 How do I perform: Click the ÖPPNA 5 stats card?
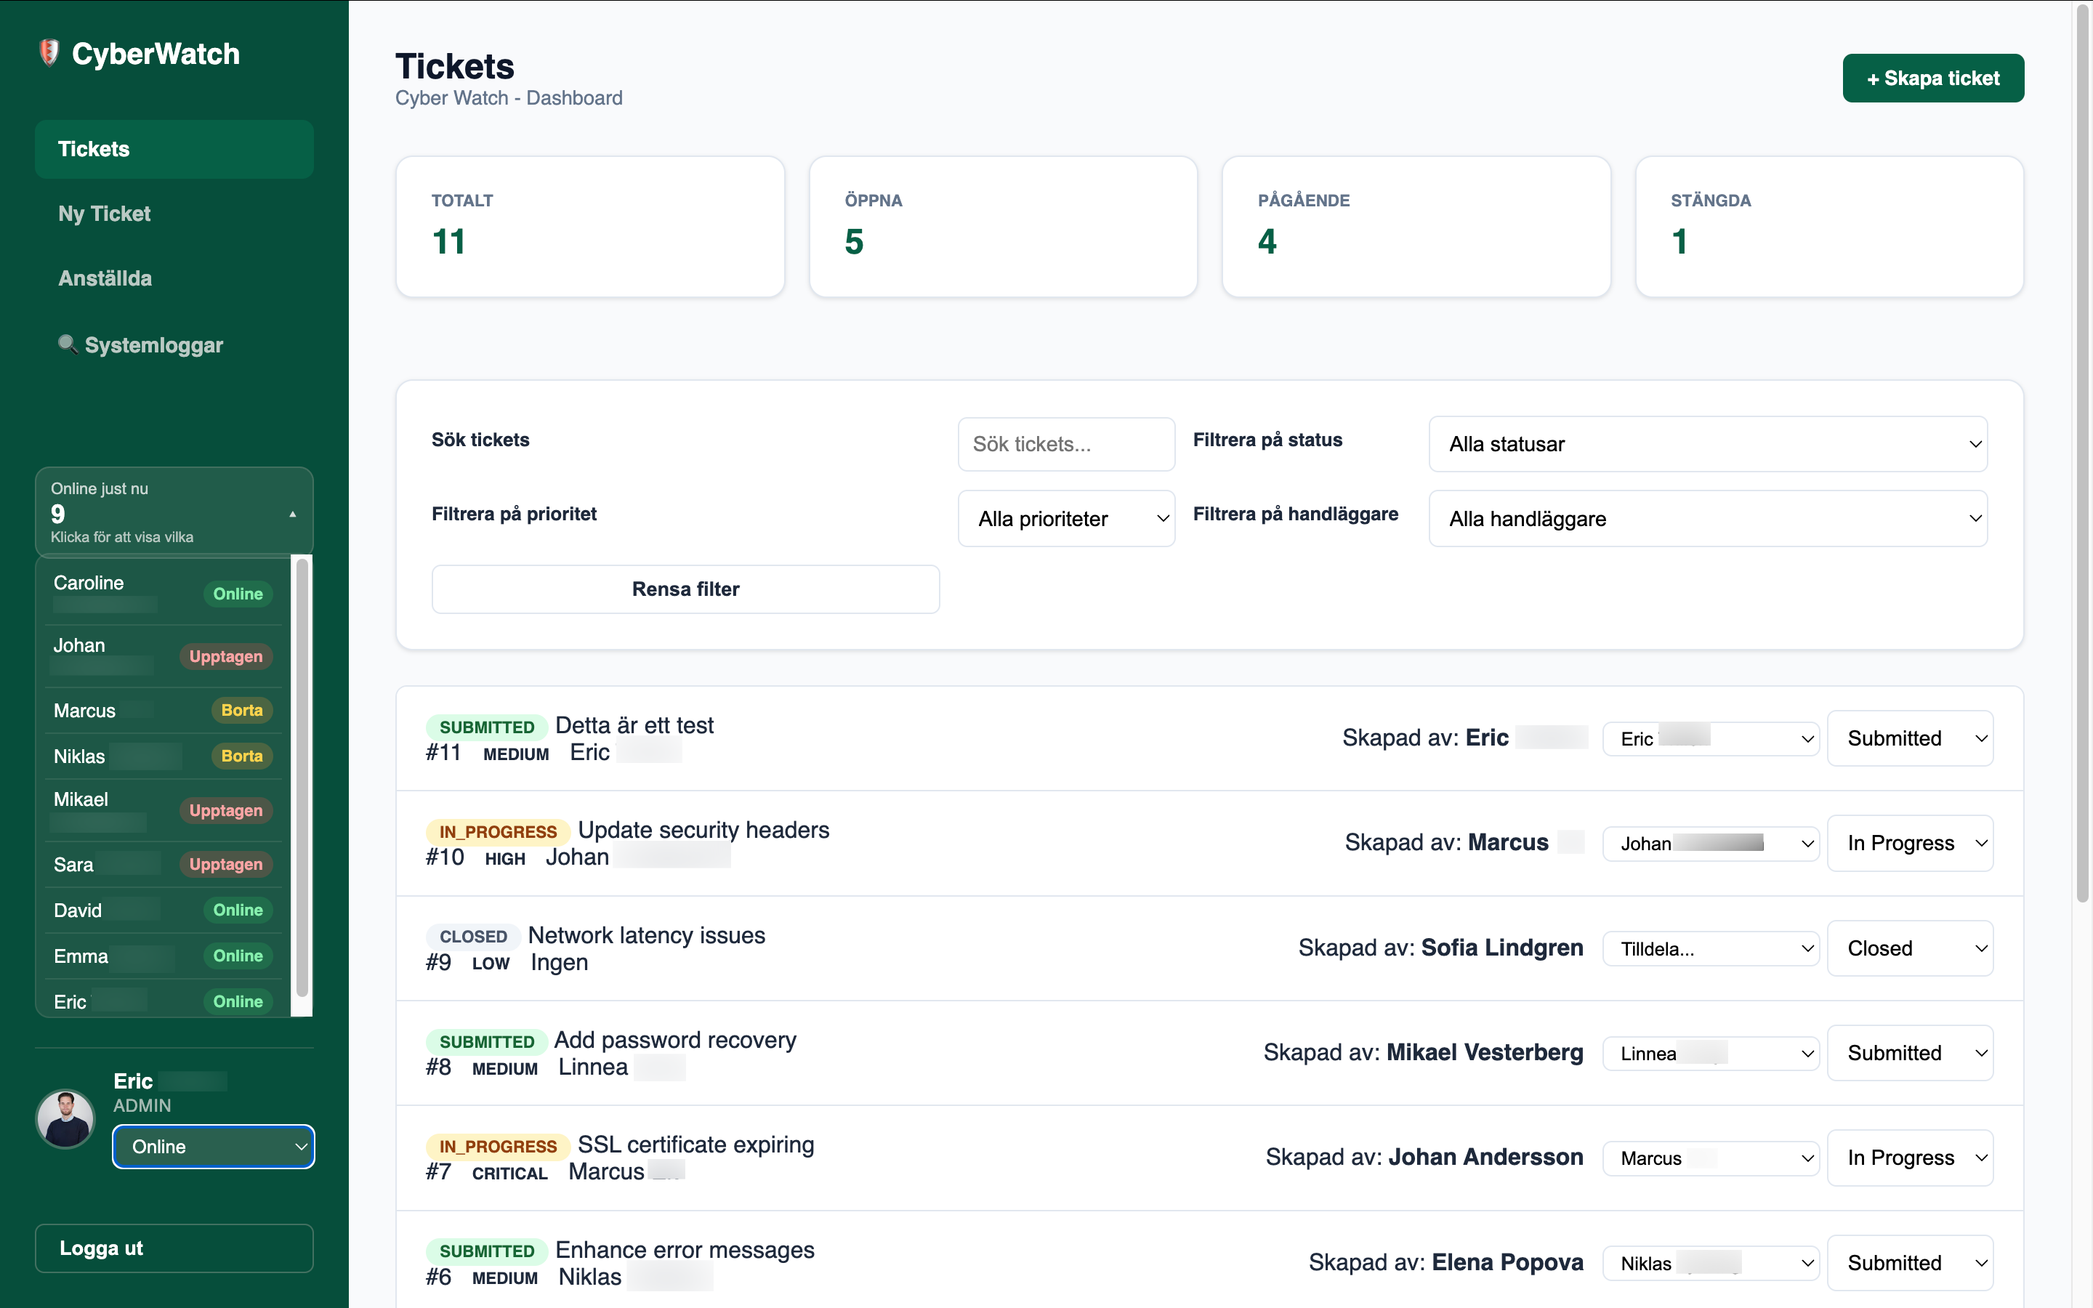pos(1003,227)
